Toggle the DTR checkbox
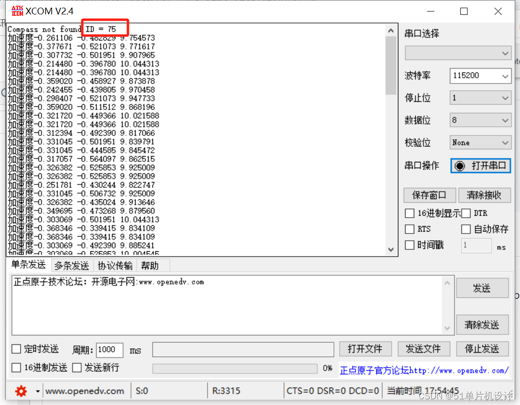 (x=466, y=213)
